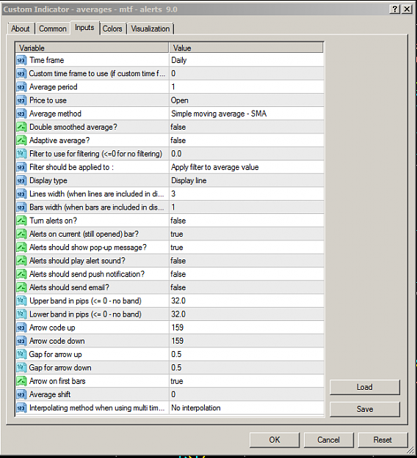Click the icon beside Gap for arrow down
The height and width of the screenshot is (458, 417).
(x=21, y=368)
